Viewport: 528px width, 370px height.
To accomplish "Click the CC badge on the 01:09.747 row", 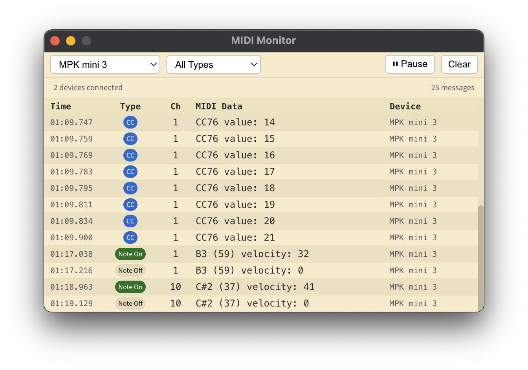I will coord(130,122).
